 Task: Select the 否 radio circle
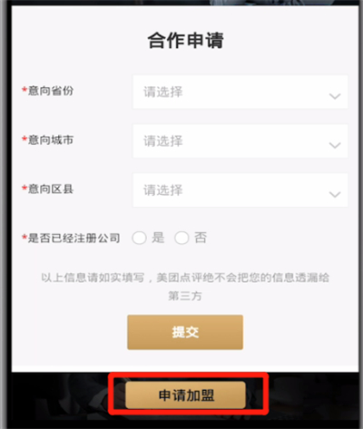click(181, 238)
